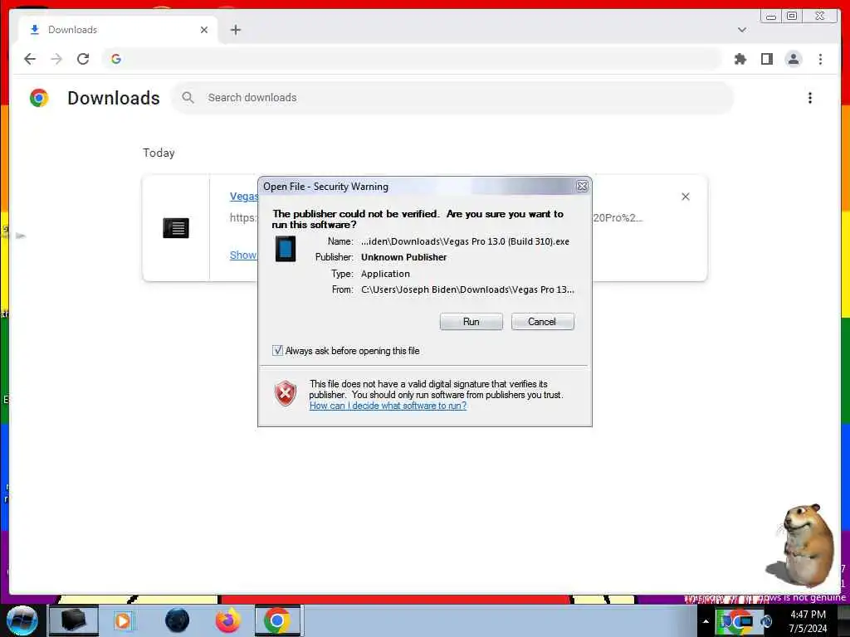The width and height of the screenshot is (850, 637).
Task: Click the shield warning icon in dialog
Action: (x=286, y=394)
